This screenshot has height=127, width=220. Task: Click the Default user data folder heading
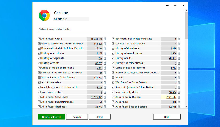(55, 29)
